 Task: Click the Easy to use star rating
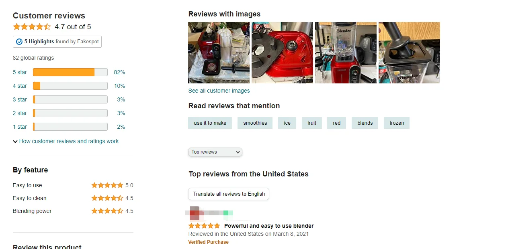click(x=107, y=185)
